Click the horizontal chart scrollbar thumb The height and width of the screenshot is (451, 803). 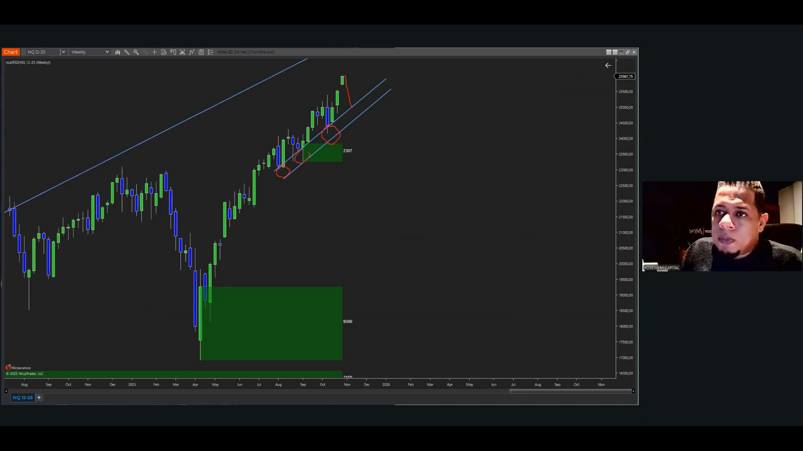pyautogui.click(x=570, y=391)
